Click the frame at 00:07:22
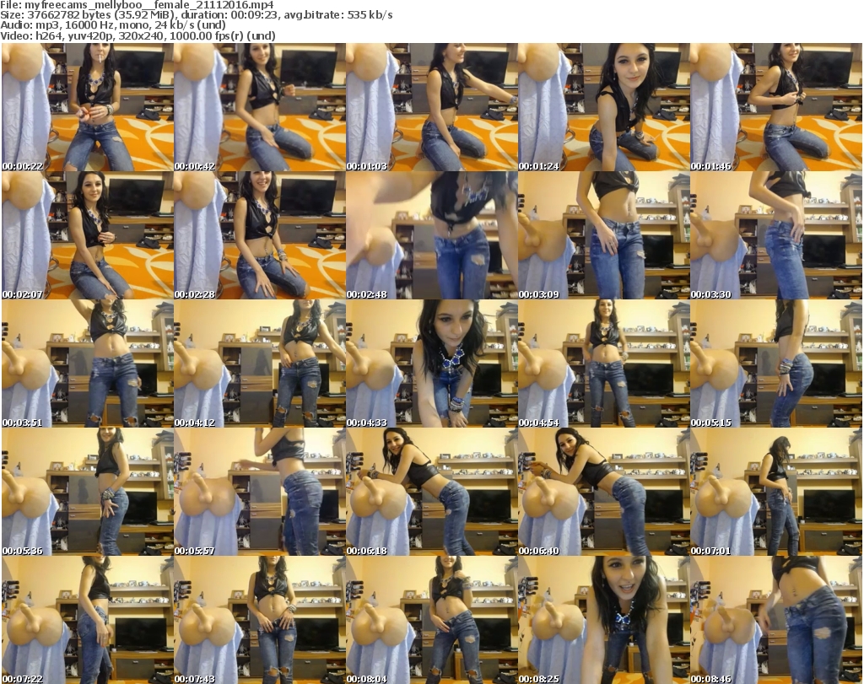Viewport: 864px width, 684px height. [87, 620]
